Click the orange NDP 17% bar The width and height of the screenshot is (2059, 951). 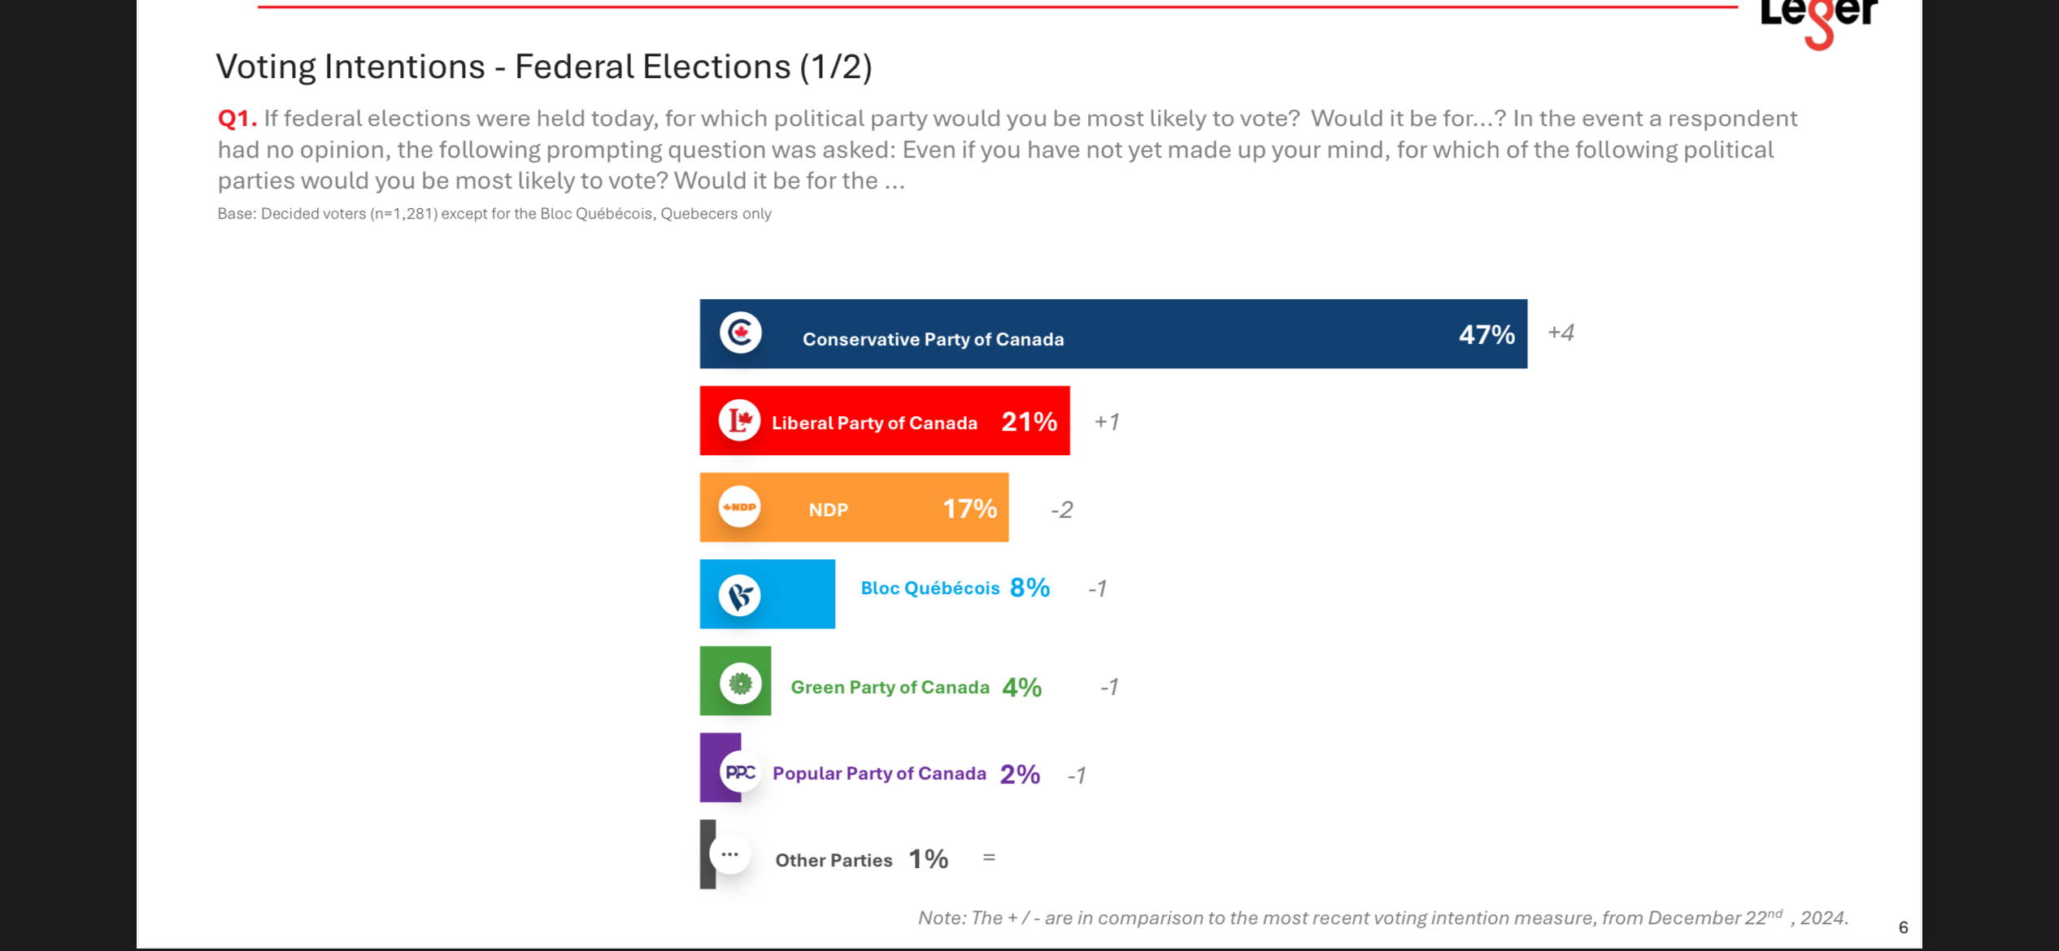tap(854, 507)
